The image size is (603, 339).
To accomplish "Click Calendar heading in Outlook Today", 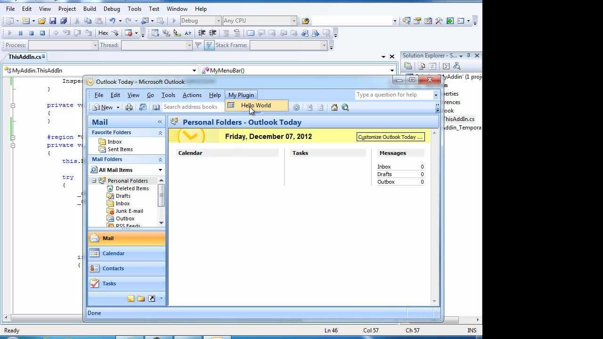I will click(190, 153).
